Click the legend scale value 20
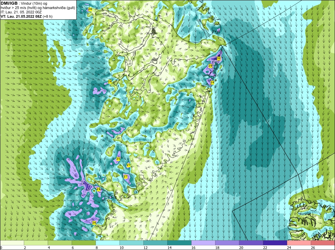This screenshot has width=335, height=250. click(x=241, y=248)
